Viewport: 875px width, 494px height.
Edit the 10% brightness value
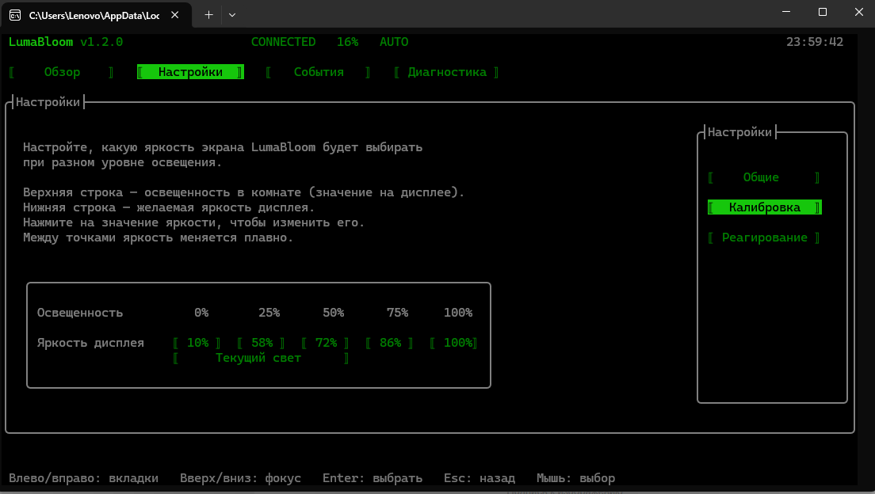click(197, 343)
